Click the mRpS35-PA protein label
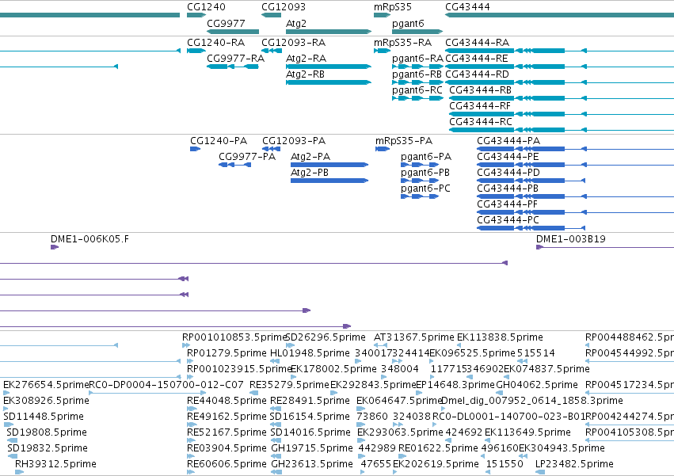The width and height of the screenshot is (674, 476). 404,141
